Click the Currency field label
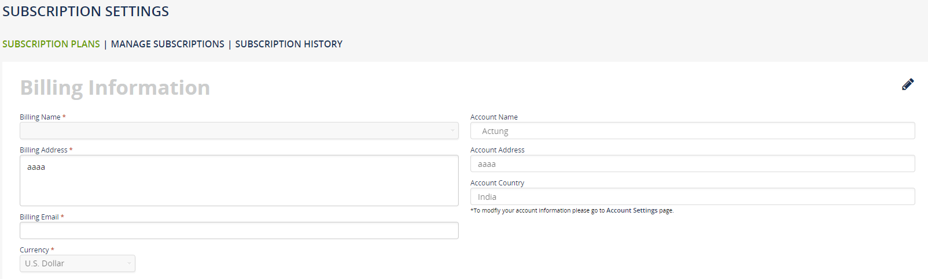Image resolution: width=928 pixels, height=279 pixels. point(34,250)
